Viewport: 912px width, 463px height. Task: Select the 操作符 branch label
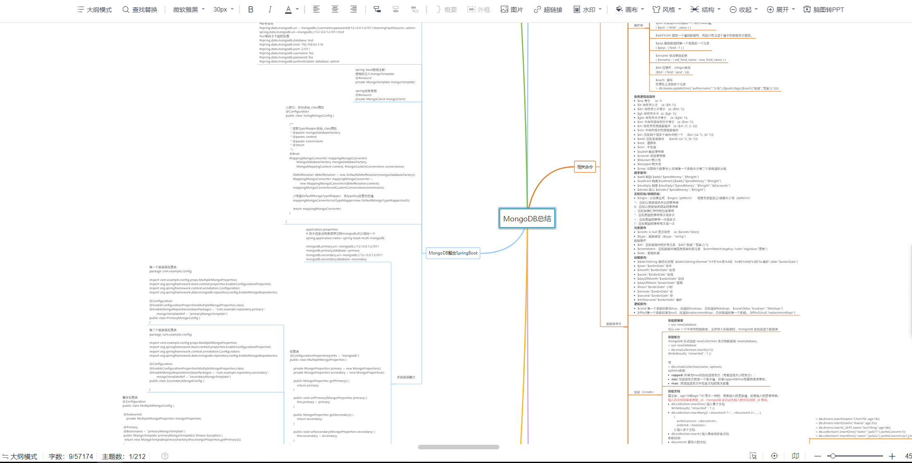point(638,26)
